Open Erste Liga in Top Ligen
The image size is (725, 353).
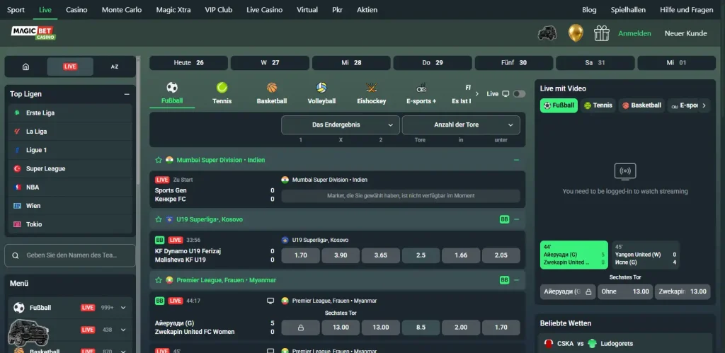70,112
